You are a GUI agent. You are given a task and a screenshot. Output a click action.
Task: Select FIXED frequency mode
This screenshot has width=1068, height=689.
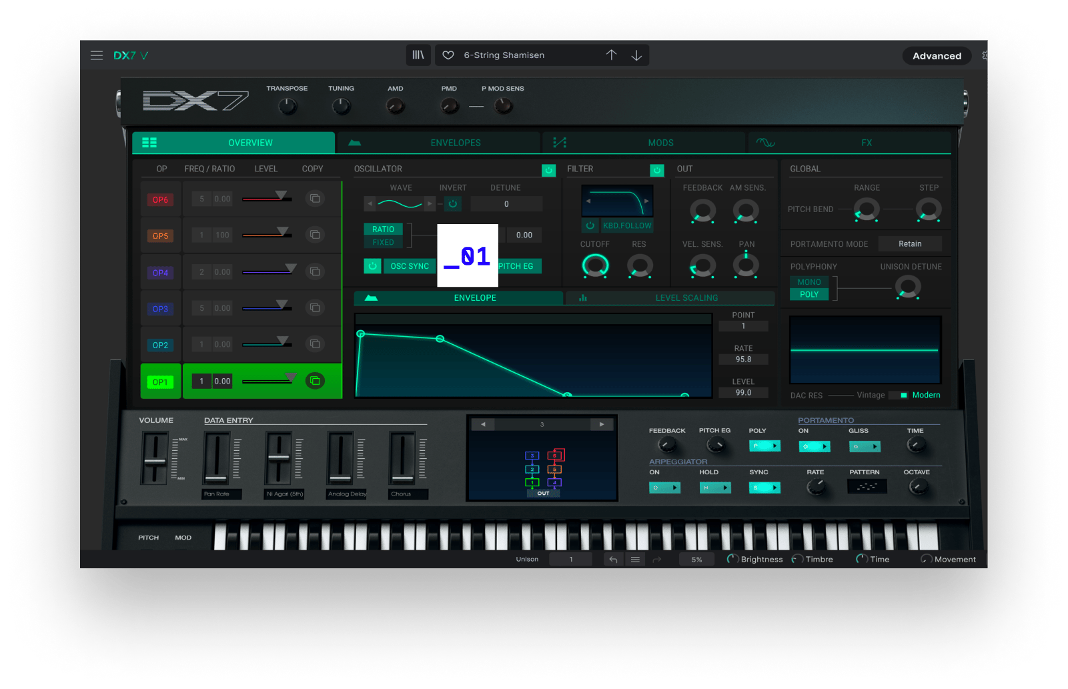point(384,242)
